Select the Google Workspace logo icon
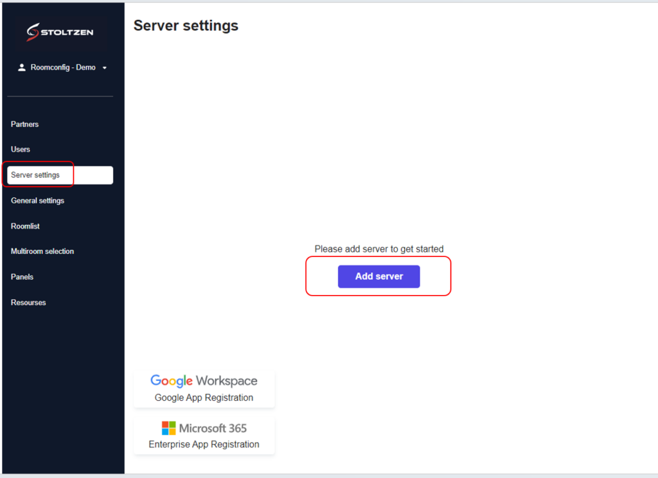 pos(171,380)
